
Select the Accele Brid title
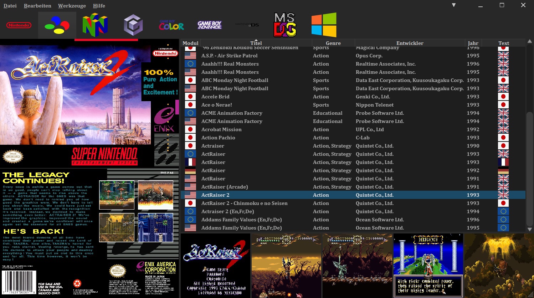pyautogui.click(x=215, y=97)
